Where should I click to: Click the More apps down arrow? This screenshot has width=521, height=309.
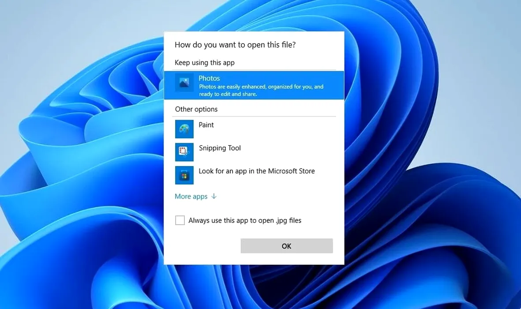tap(214, 196)
